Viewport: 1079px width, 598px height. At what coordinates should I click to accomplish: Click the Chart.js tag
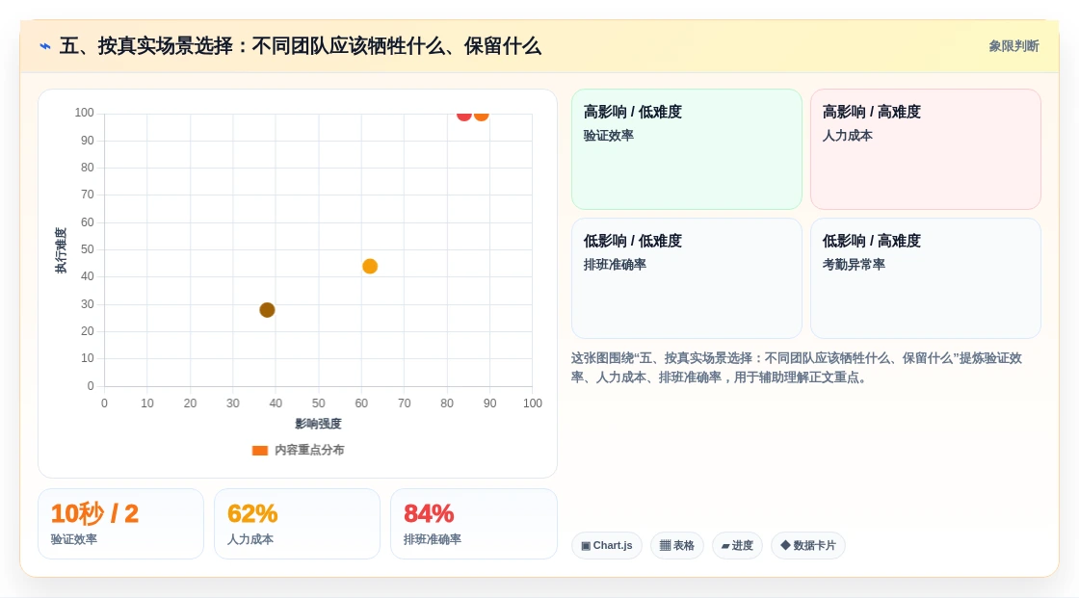pos(607,546)
